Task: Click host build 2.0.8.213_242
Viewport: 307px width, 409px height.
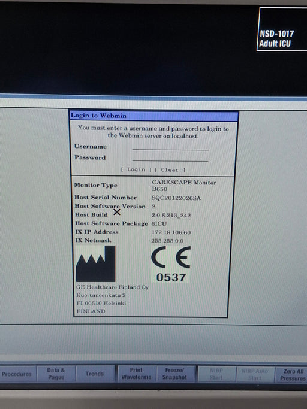Action: pos(171,215)
